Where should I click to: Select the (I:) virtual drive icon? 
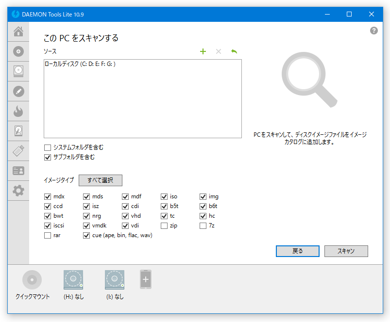point(115,280)
